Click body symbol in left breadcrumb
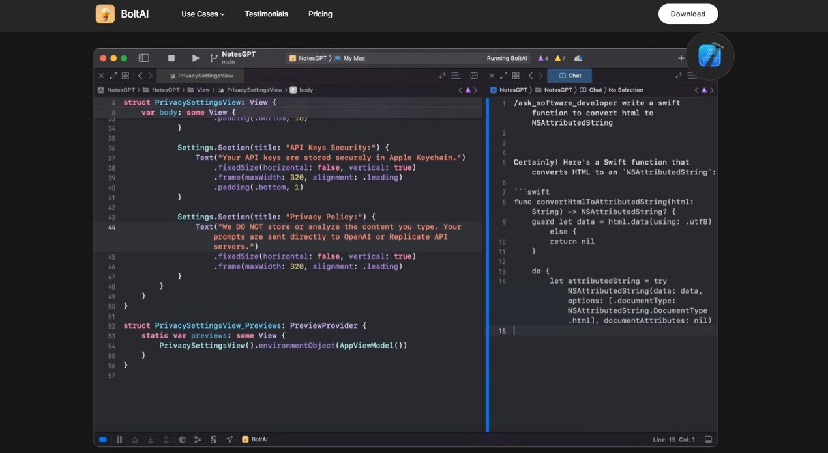828x453 pixels. click(301, 90)
